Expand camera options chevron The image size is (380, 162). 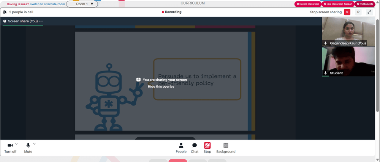tap(16, 144)
